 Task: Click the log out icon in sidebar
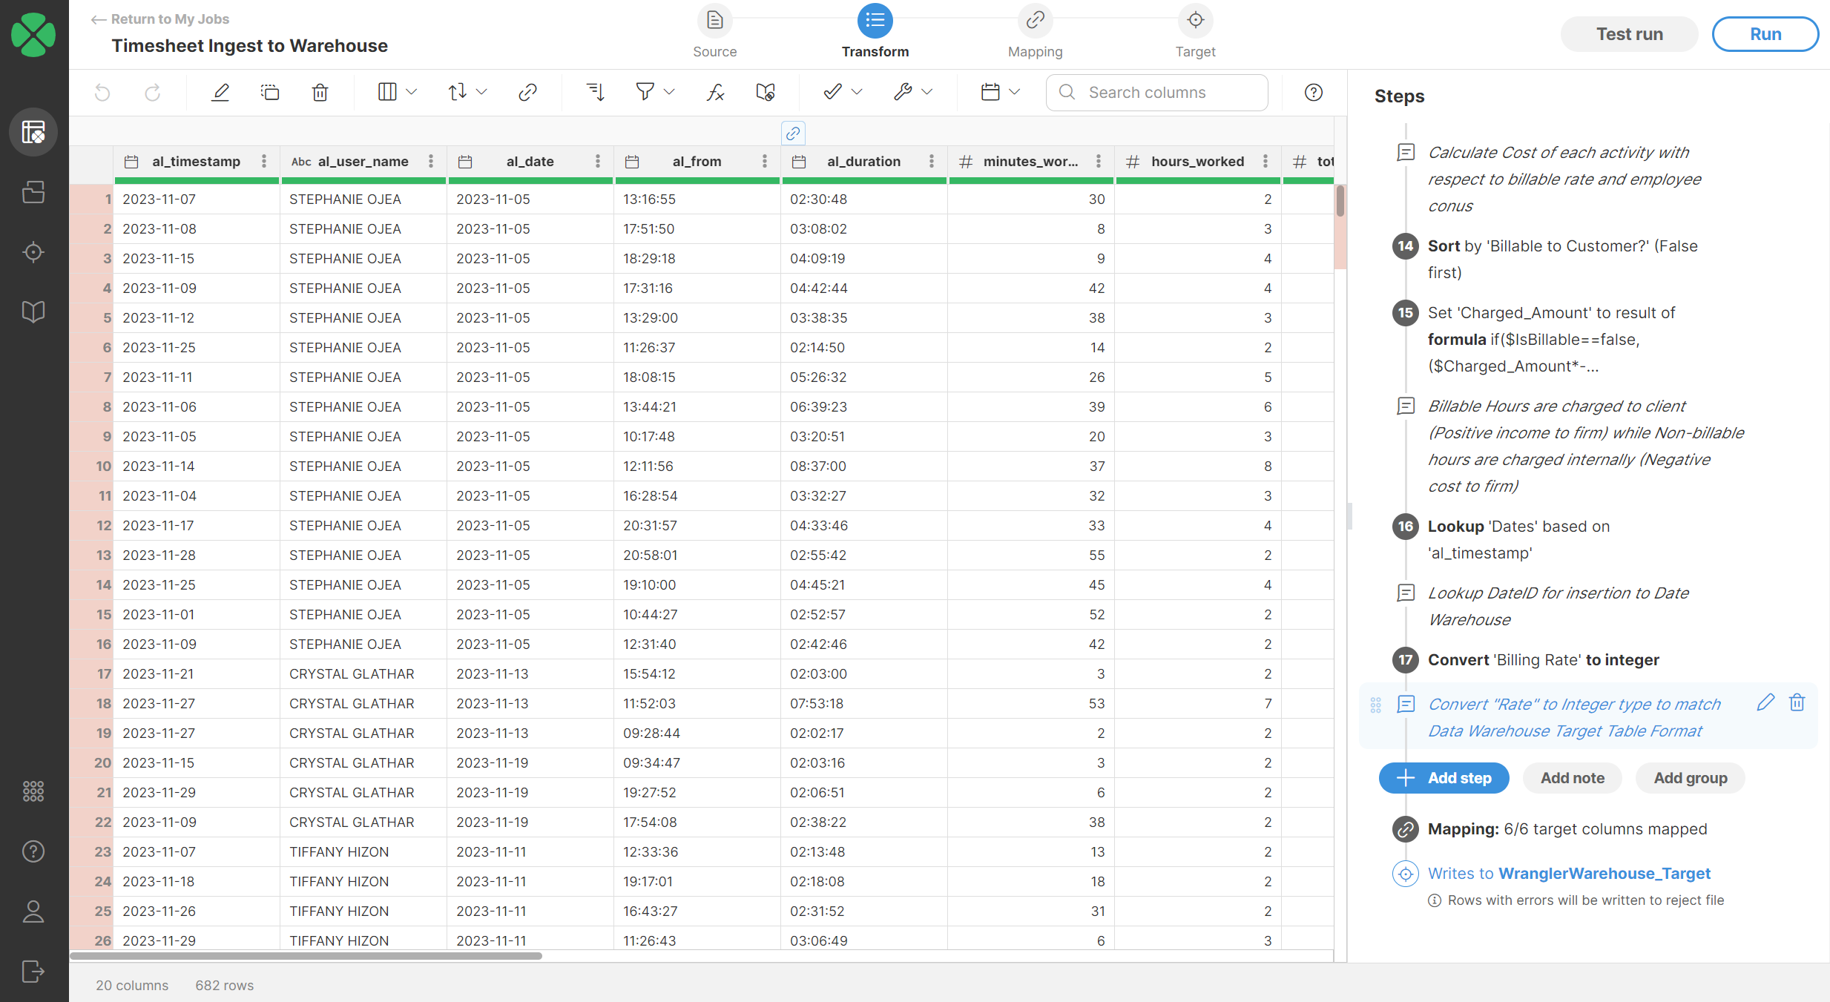point(33,971)
